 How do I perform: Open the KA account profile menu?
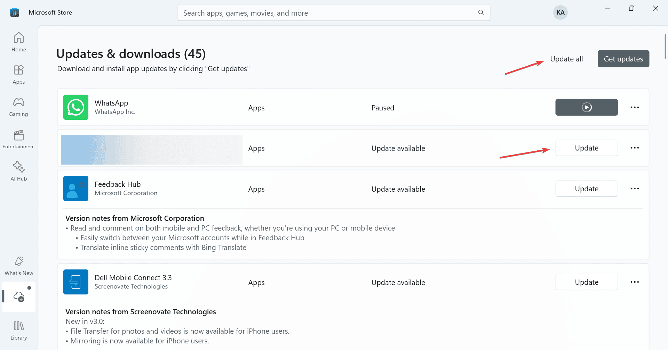coord(560,12)
